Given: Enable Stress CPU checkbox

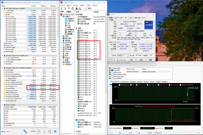Looking at the screenshot, I should pos(112,68).
